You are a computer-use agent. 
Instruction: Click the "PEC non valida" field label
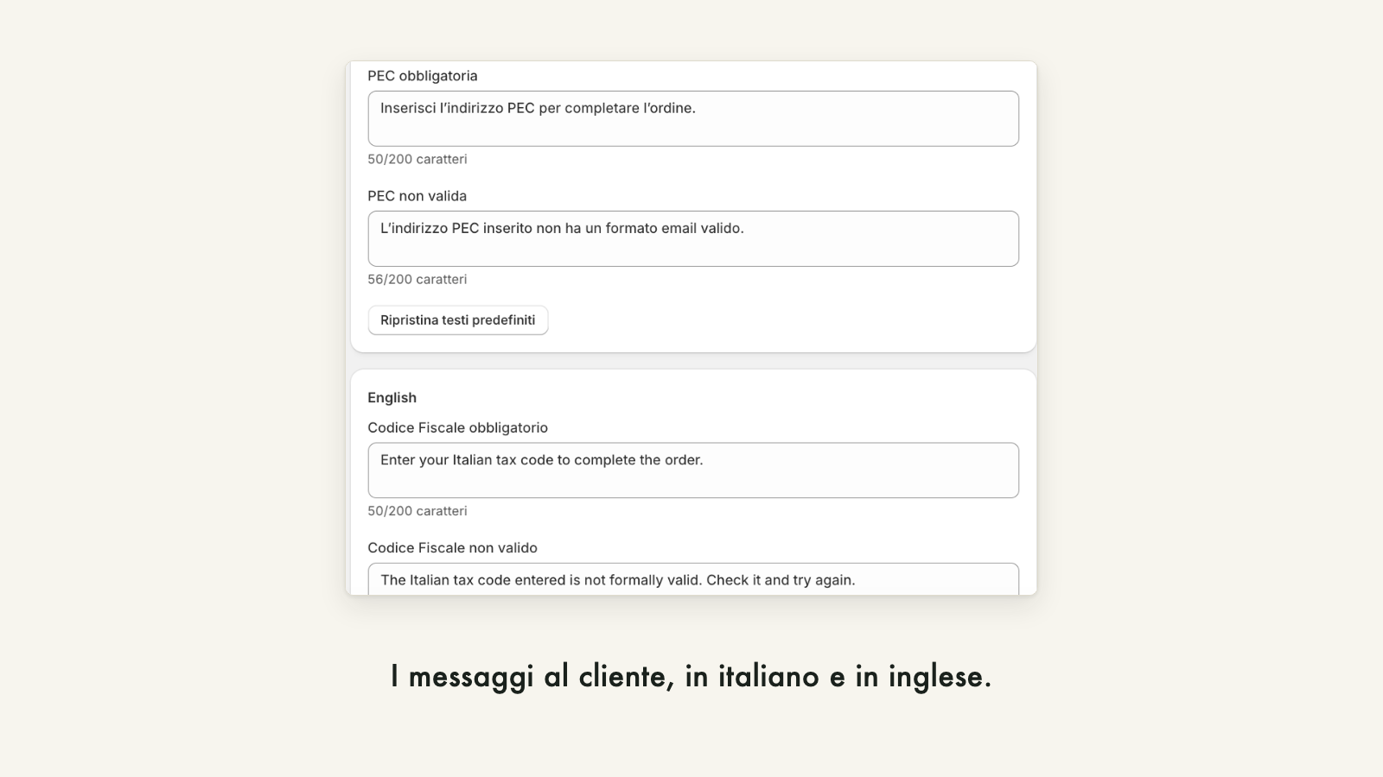pos(417,196)
